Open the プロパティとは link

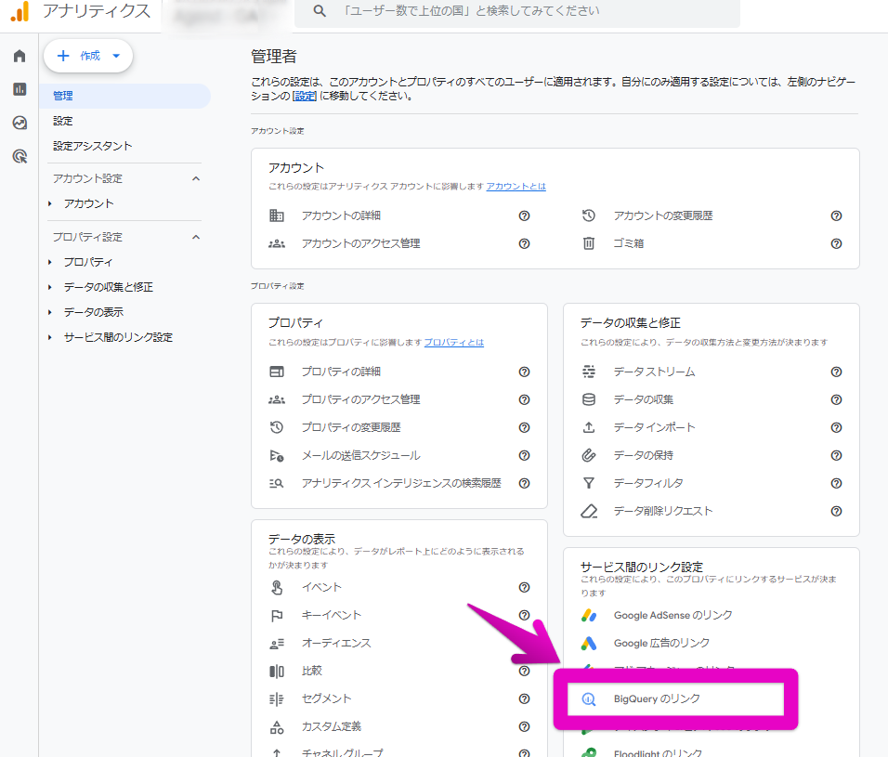[x=453, y=342]
